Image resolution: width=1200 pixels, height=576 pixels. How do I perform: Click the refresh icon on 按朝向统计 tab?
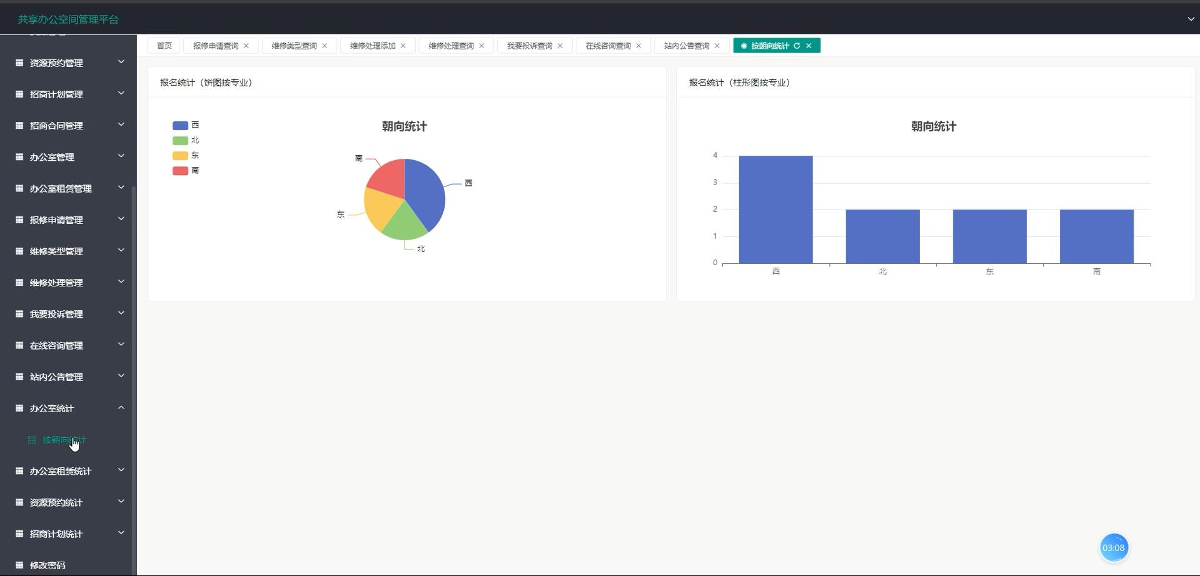coord(797,46)
